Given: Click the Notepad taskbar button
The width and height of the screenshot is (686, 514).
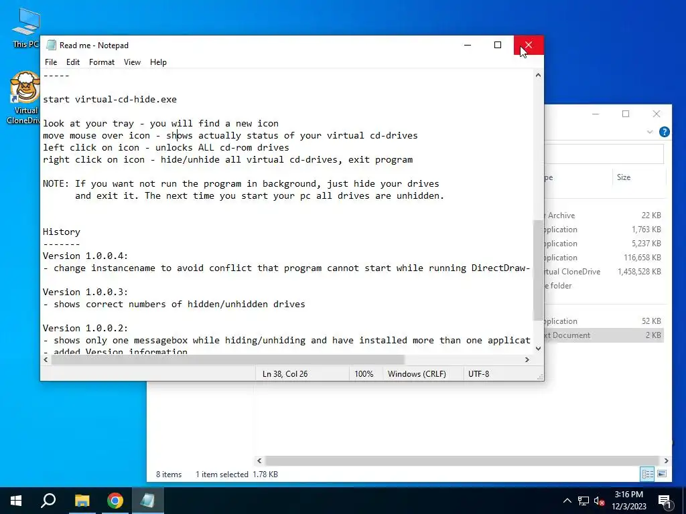Looking at the screenshot, I should point(147,501).
